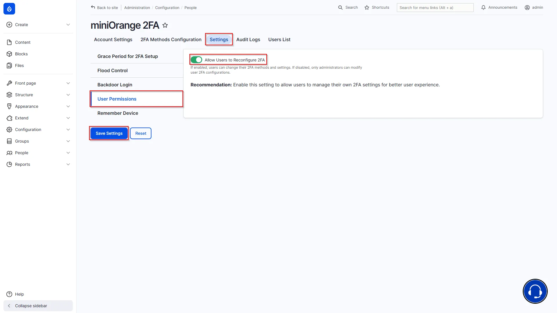Open the Account Settings tab
Viewport: 557px width, 313px height.
click(113, 39)
